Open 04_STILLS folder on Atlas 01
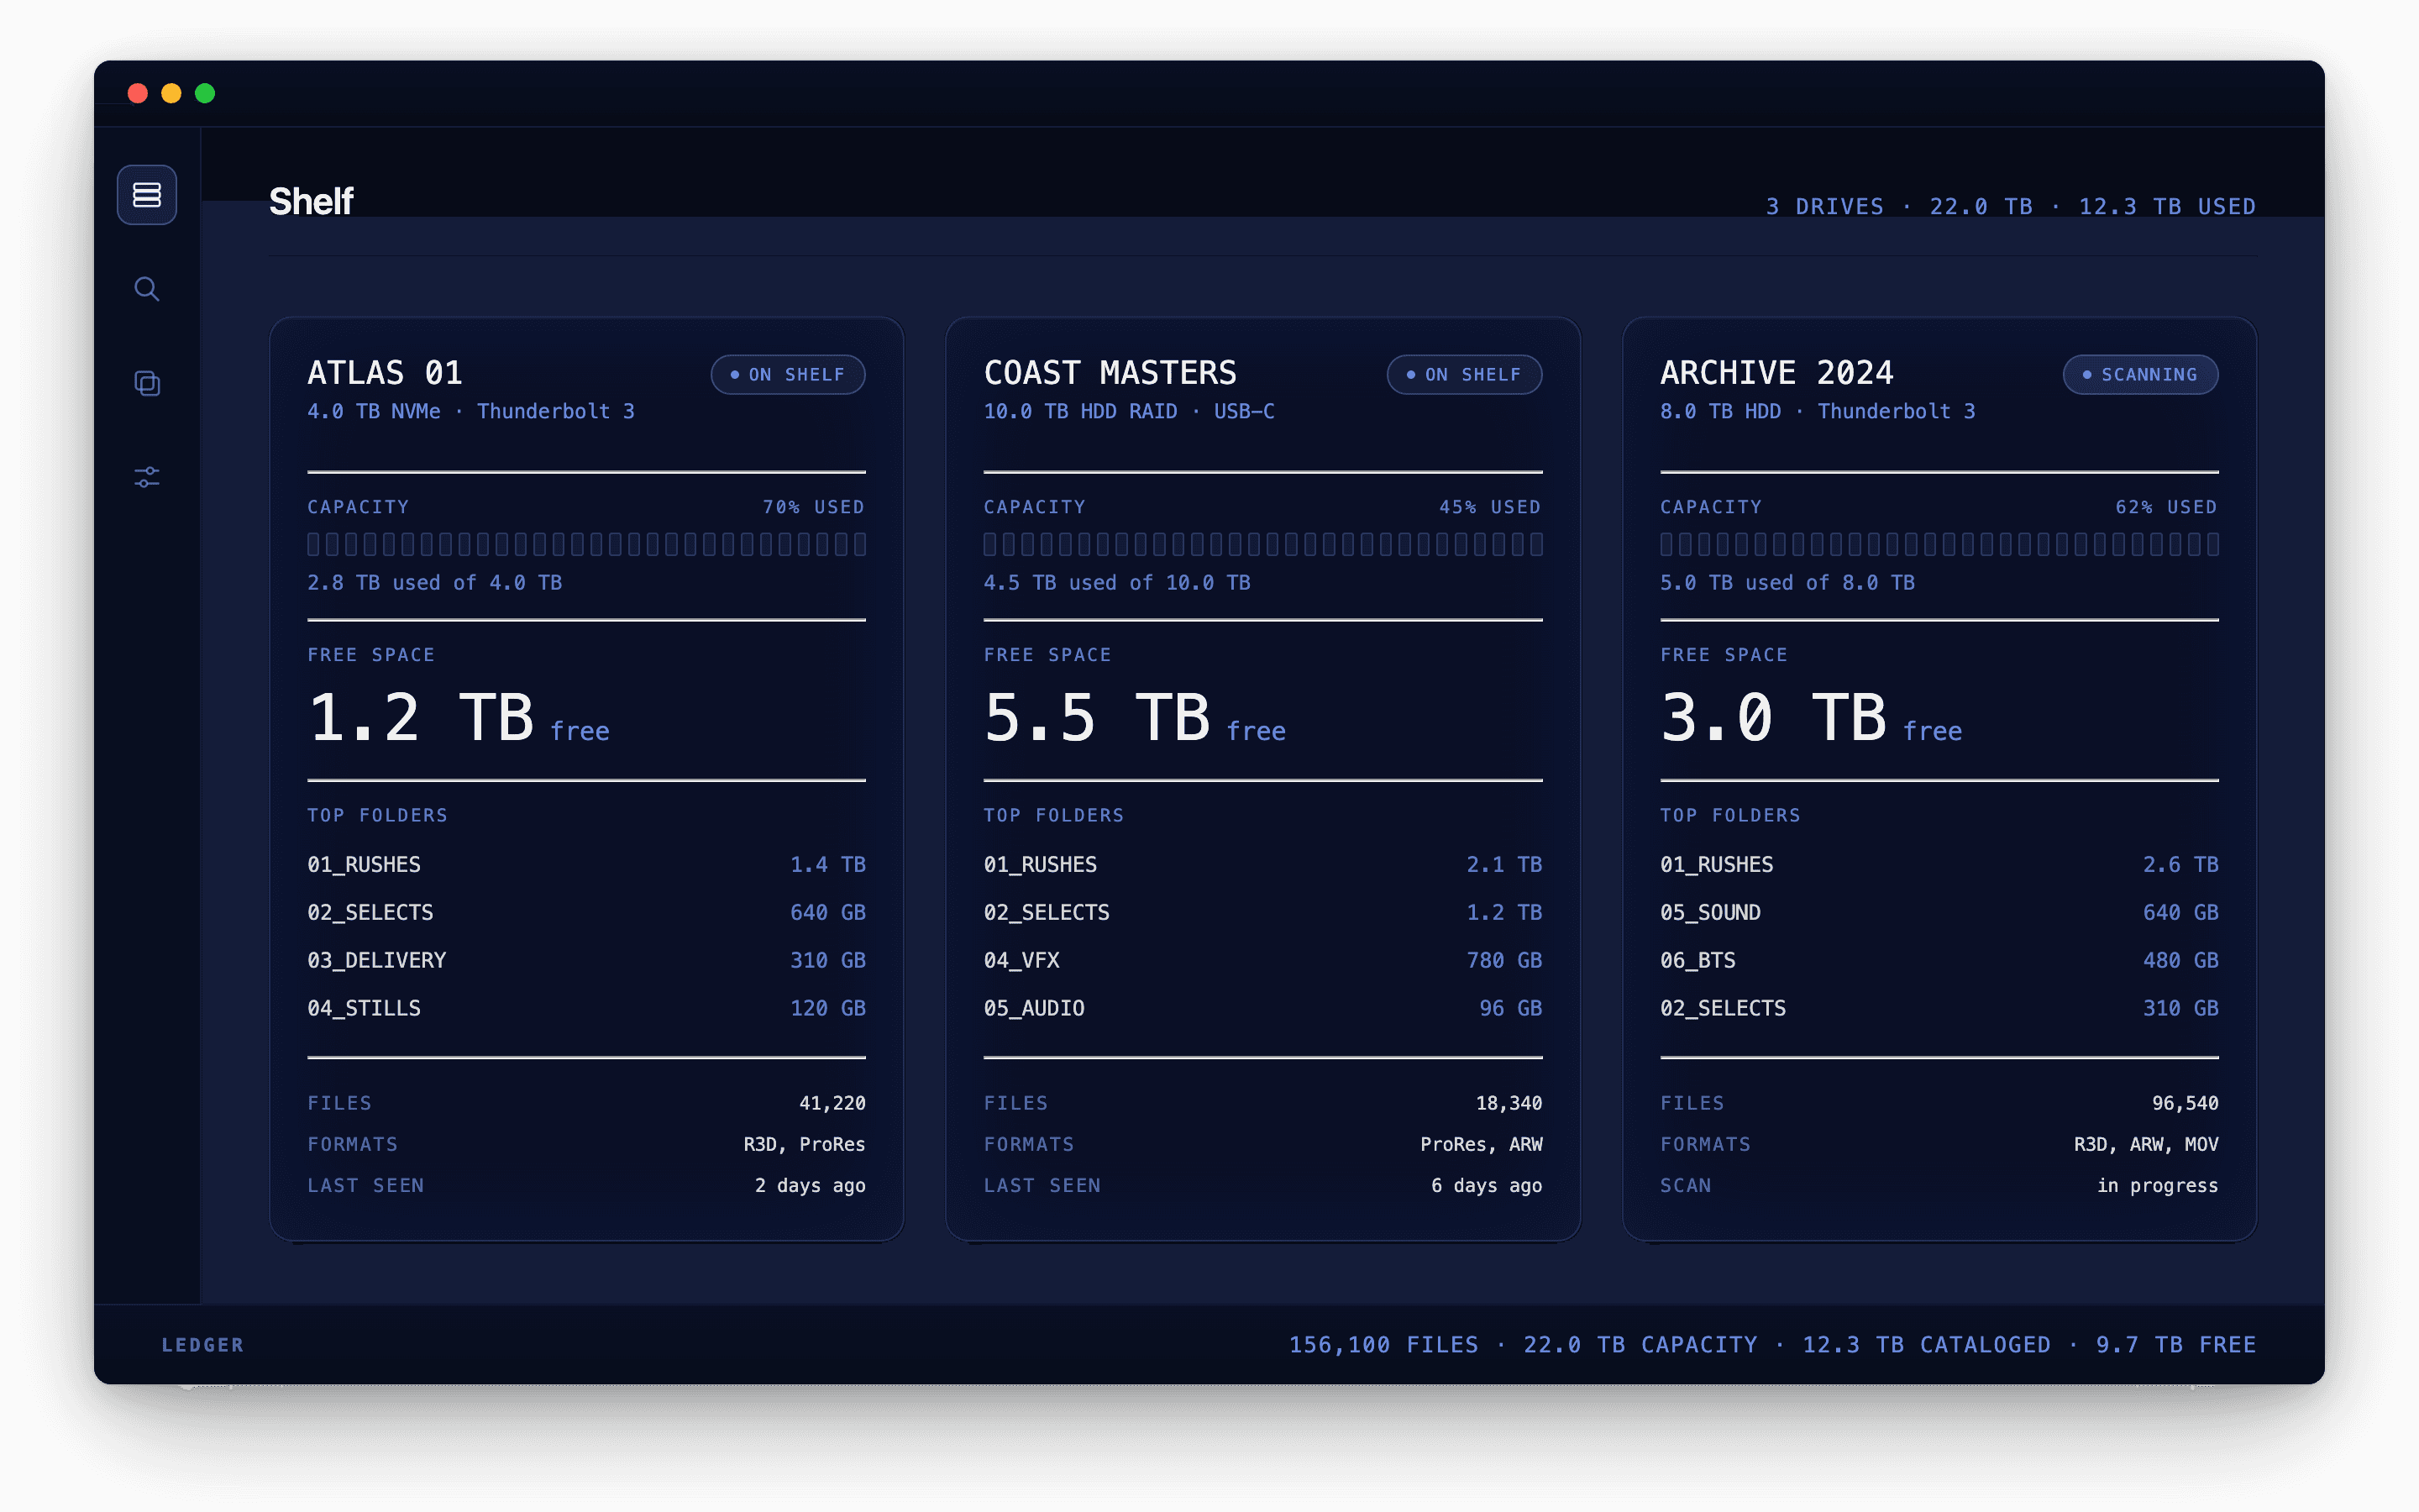The height and width of the screenshot is (1512, 2419). (x=587, y=1008)
